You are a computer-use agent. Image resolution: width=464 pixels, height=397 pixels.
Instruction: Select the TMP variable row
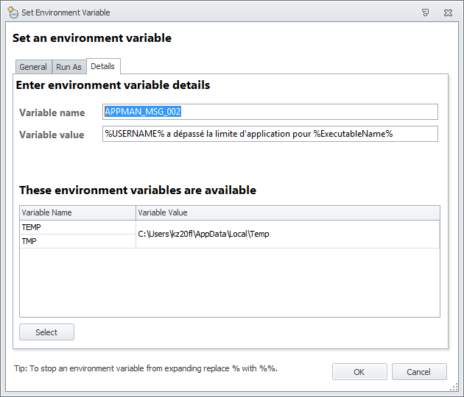tap(77, 241)
